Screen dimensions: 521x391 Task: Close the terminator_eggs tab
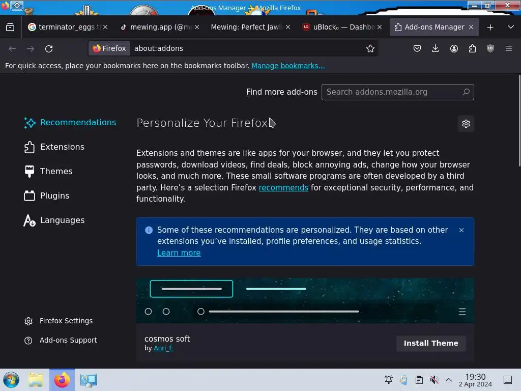pyautogui.click(x=105, y=27)
